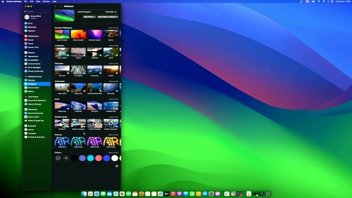Select Appearance in the sidebar
Screen dimensions: 352x198
pyautogui.click(x=37, y=56)
